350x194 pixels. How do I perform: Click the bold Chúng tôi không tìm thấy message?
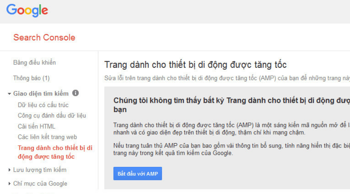(232, 105)
